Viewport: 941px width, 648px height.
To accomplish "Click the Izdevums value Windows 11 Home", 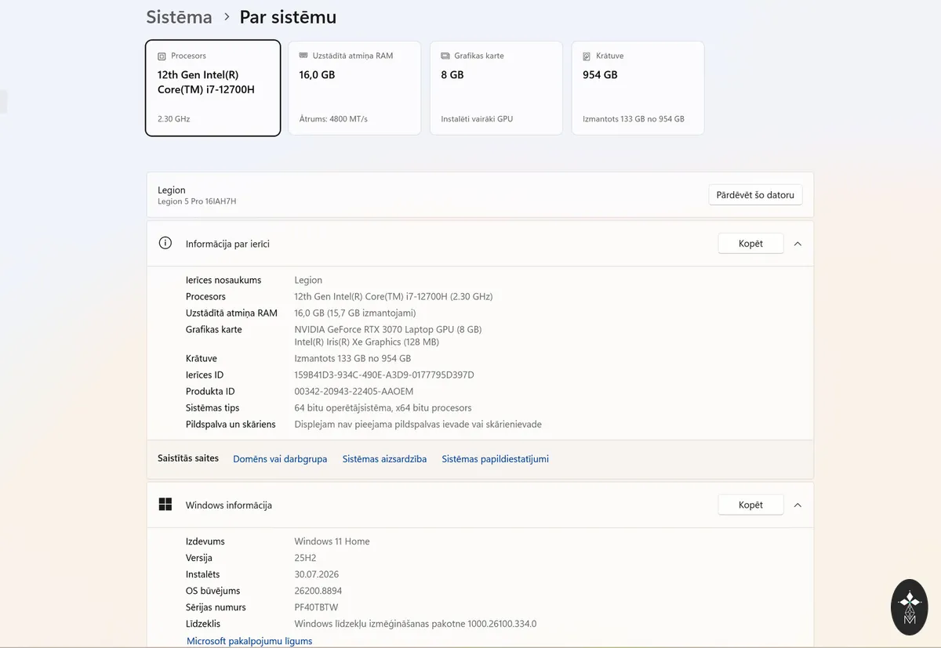I will [x=332, y=541].
